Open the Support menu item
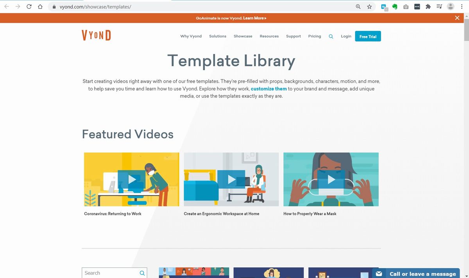 coord(294,36)
